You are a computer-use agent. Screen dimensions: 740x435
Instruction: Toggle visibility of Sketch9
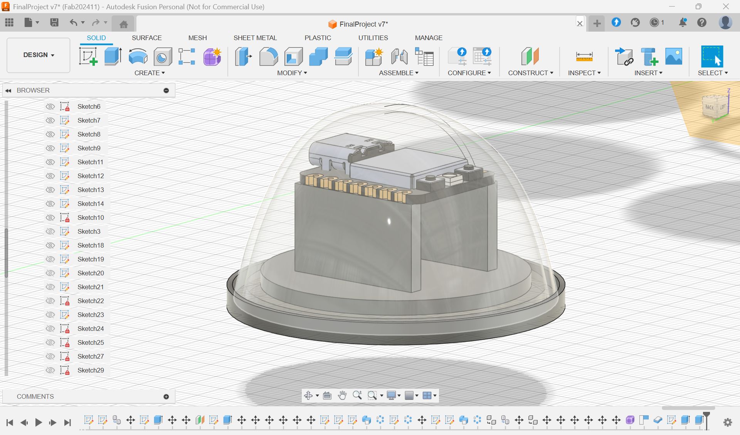pyautogui.click(x=50, y=148)
